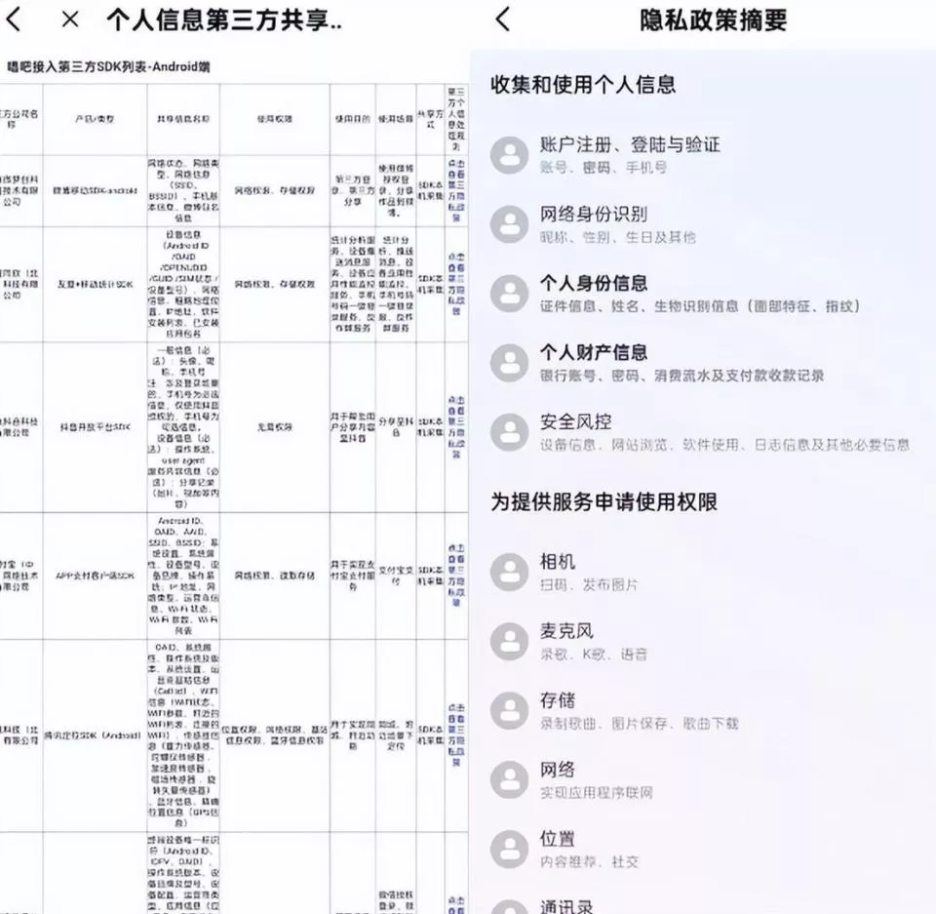Close the 个人信息第三方共享 page with X

click(69, 20)
